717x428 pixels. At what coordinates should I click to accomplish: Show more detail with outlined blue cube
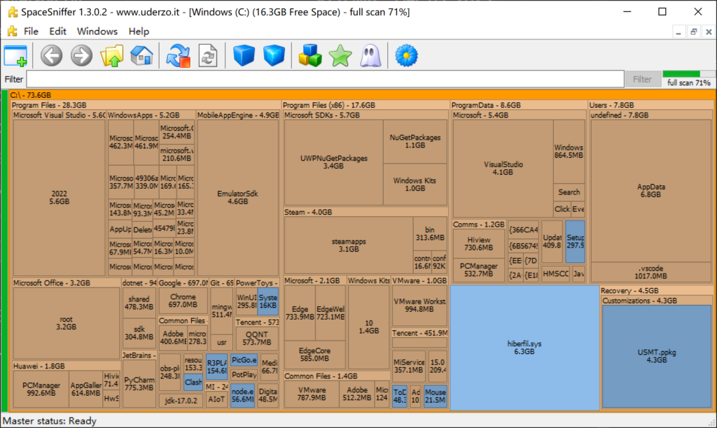click(274, 56)
